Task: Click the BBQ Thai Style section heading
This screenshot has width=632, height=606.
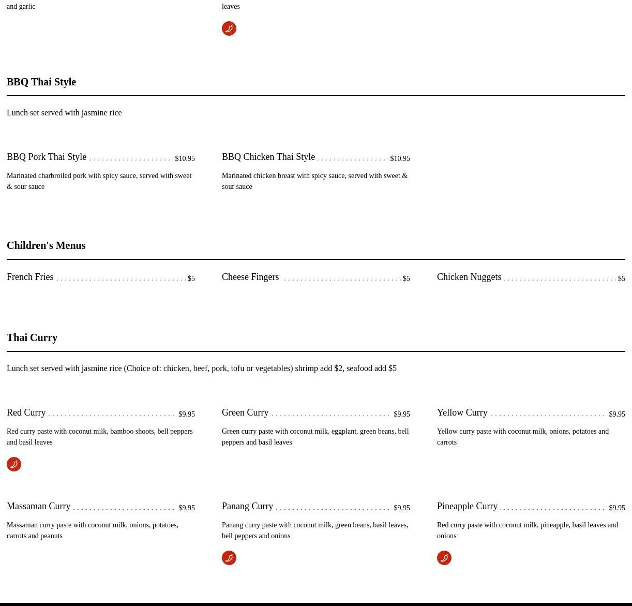Action: pyautogui.click(x=41, y=82)
